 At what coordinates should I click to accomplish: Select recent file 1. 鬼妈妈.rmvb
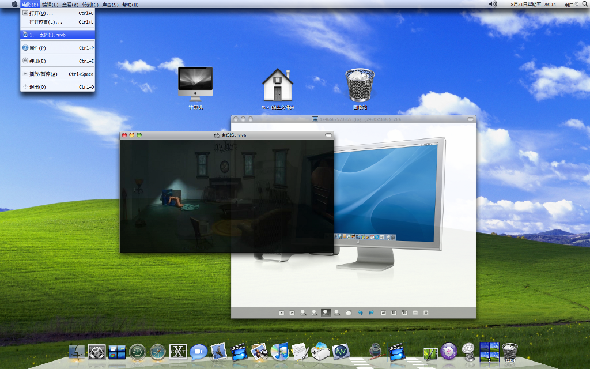58,35
